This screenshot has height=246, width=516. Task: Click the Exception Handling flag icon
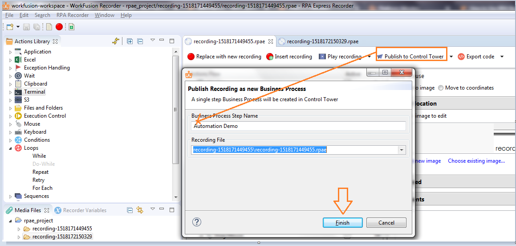[x=18, y=67]
